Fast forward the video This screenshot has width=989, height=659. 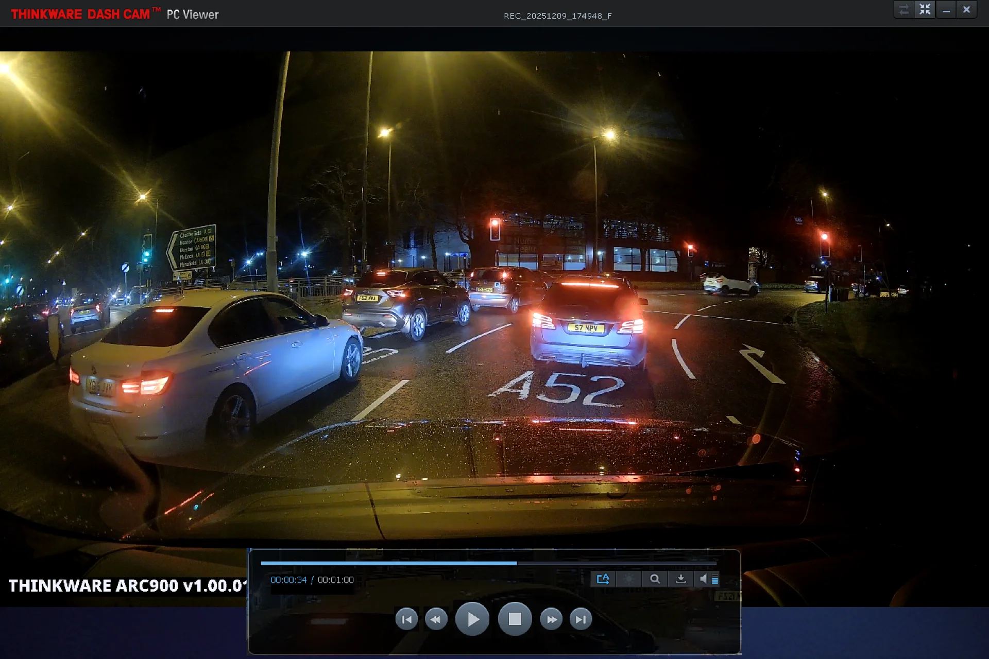[551, 619]
